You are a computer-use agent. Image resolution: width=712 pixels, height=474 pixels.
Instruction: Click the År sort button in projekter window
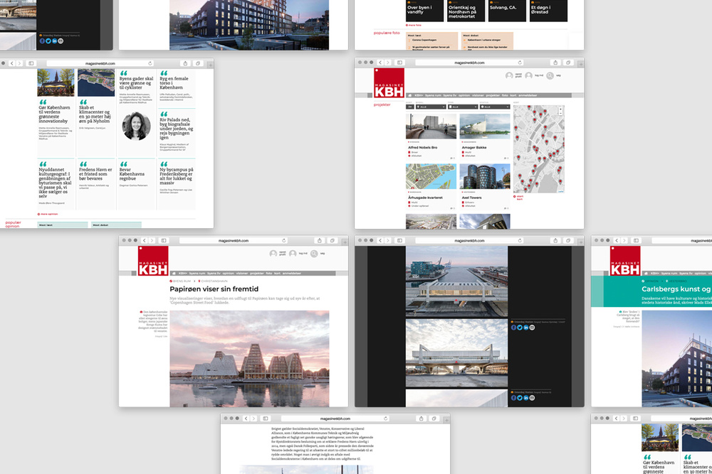click(x=409, y=107)
